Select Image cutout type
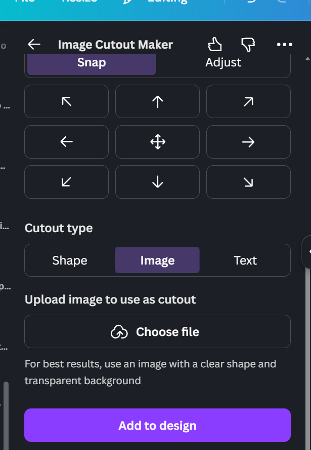Screen dimensions: 311x450 [157, 260]
